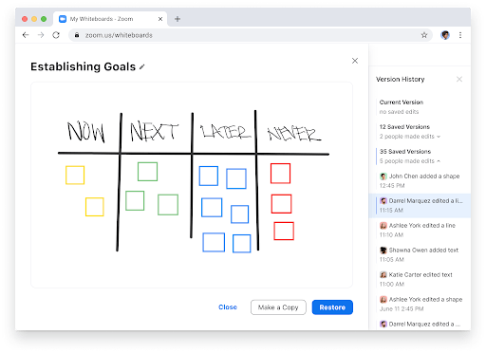Click the browser back arrow
486x353 pixels.
pyautogui.click(x=26, y=35)
